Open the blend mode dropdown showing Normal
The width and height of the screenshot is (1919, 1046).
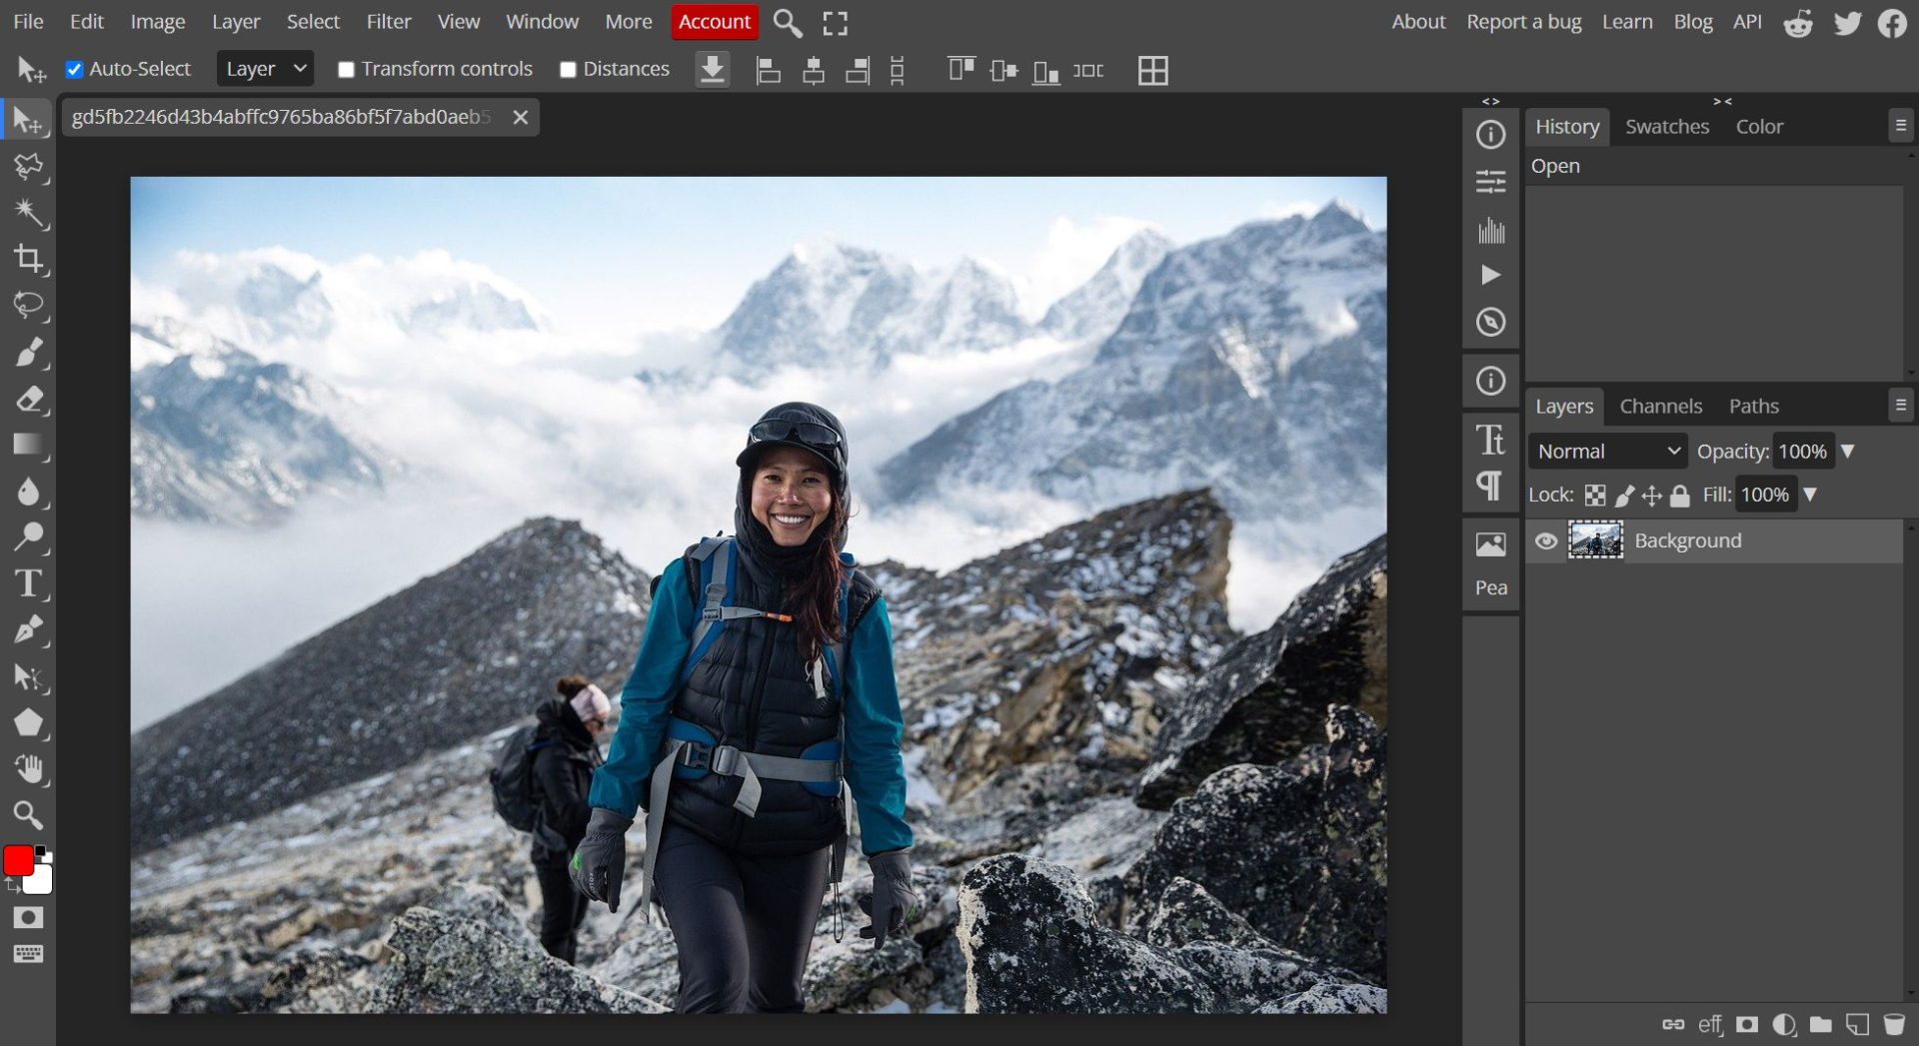(x=1605, y=451)
